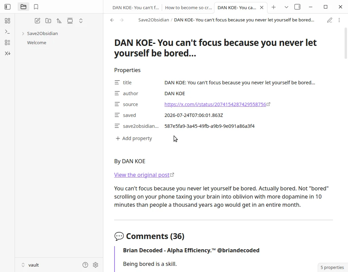This screenshot has height=272, width=348.
Task: Expand the Save2Obsidian folder
Action: 23,34
